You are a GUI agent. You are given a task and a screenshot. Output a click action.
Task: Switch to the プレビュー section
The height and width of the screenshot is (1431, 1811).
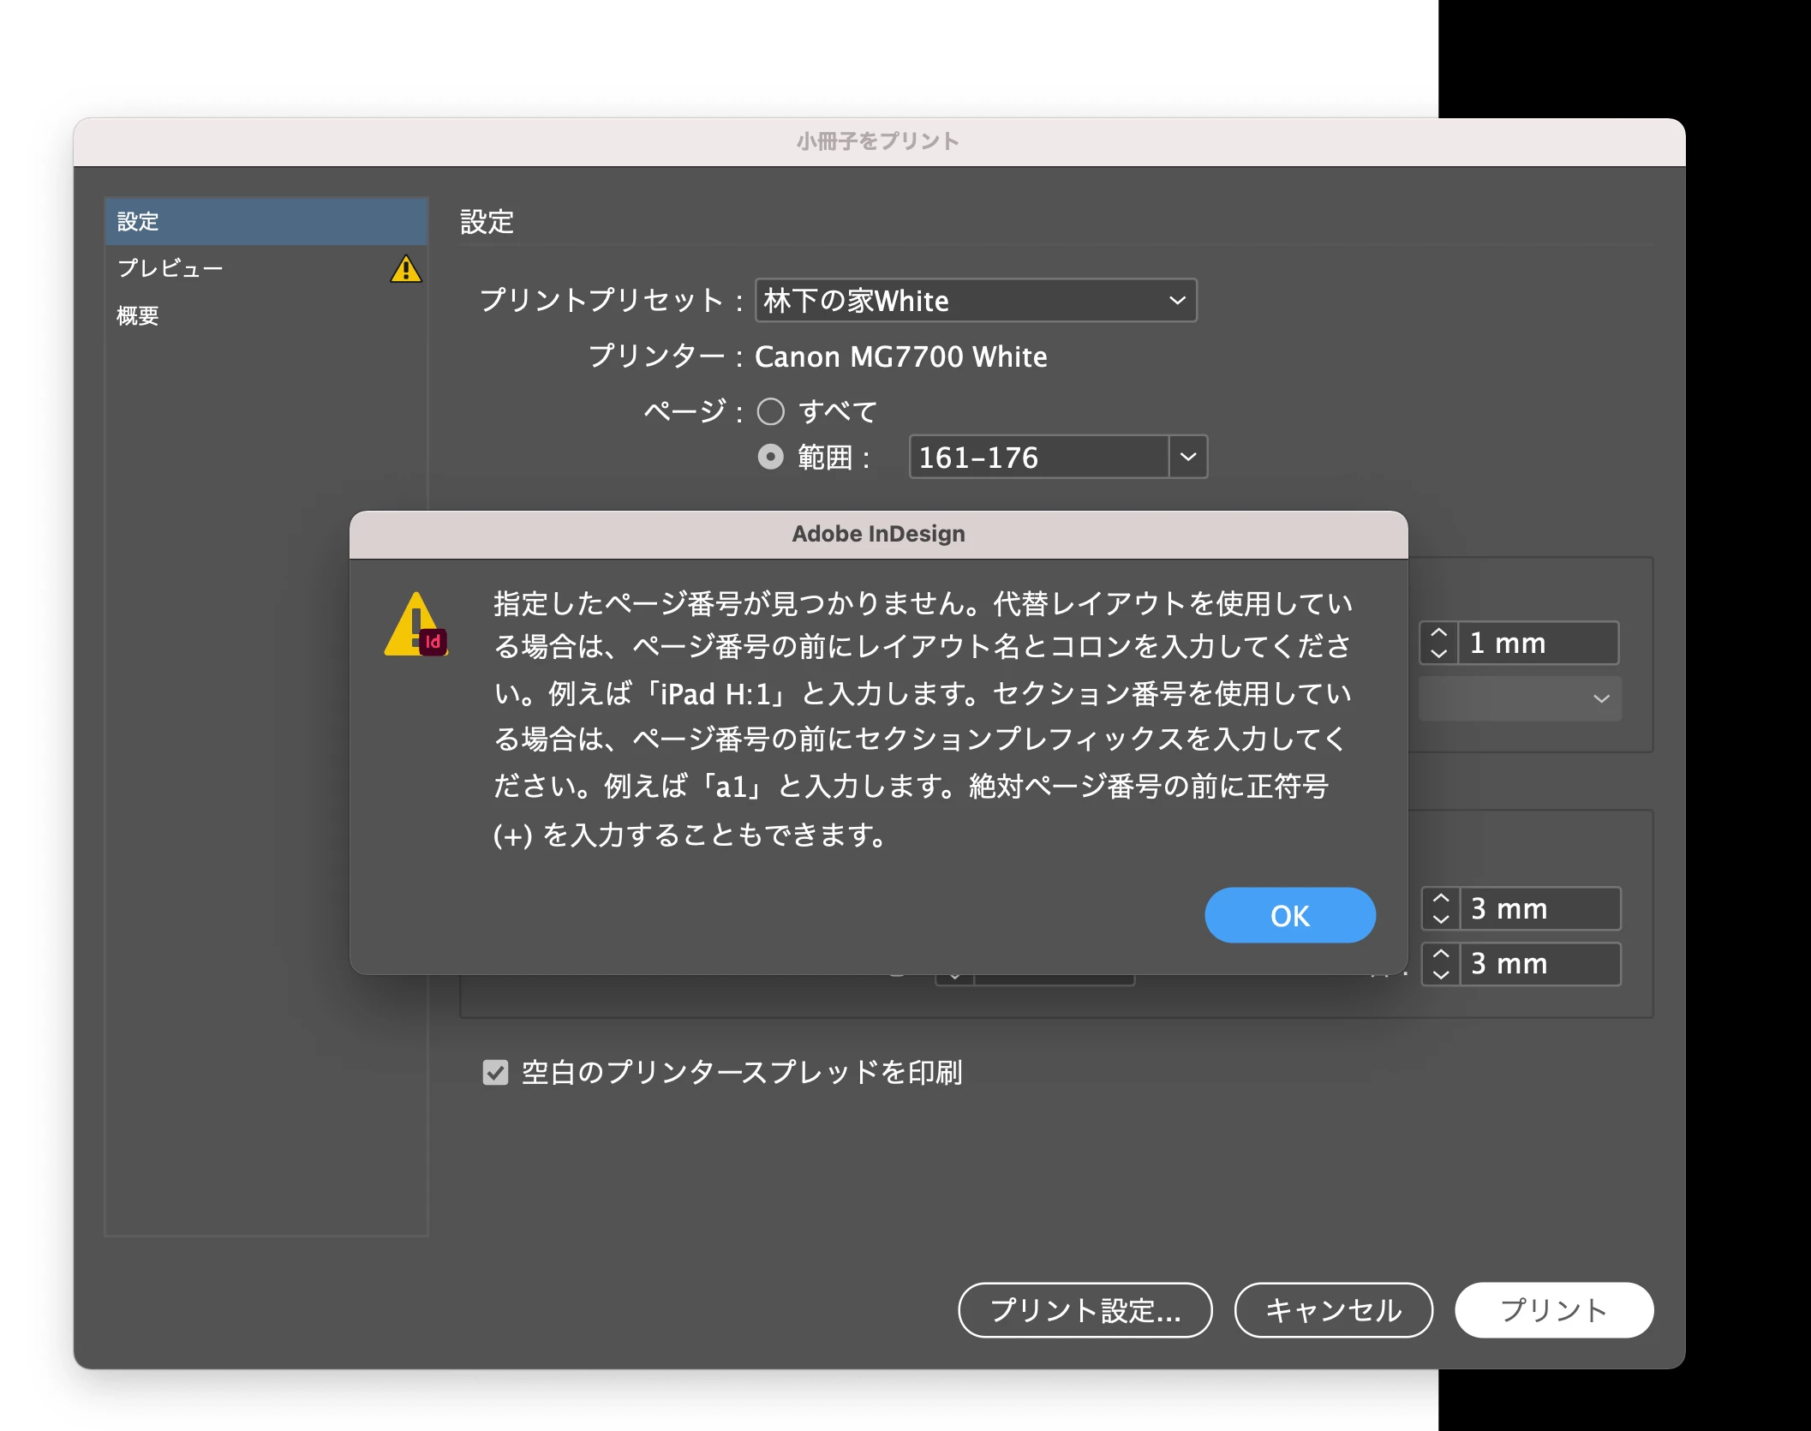[x=170, y=268]
